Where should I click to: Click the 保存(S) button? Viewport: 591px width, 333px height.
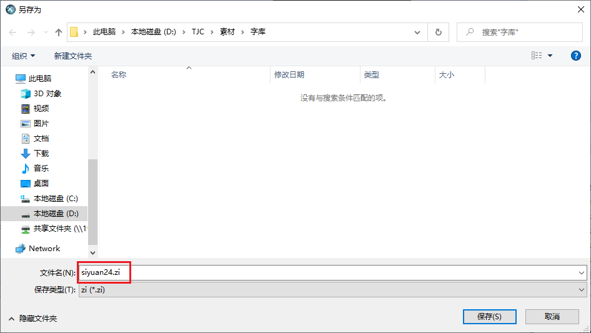click(x=489, y=317)
